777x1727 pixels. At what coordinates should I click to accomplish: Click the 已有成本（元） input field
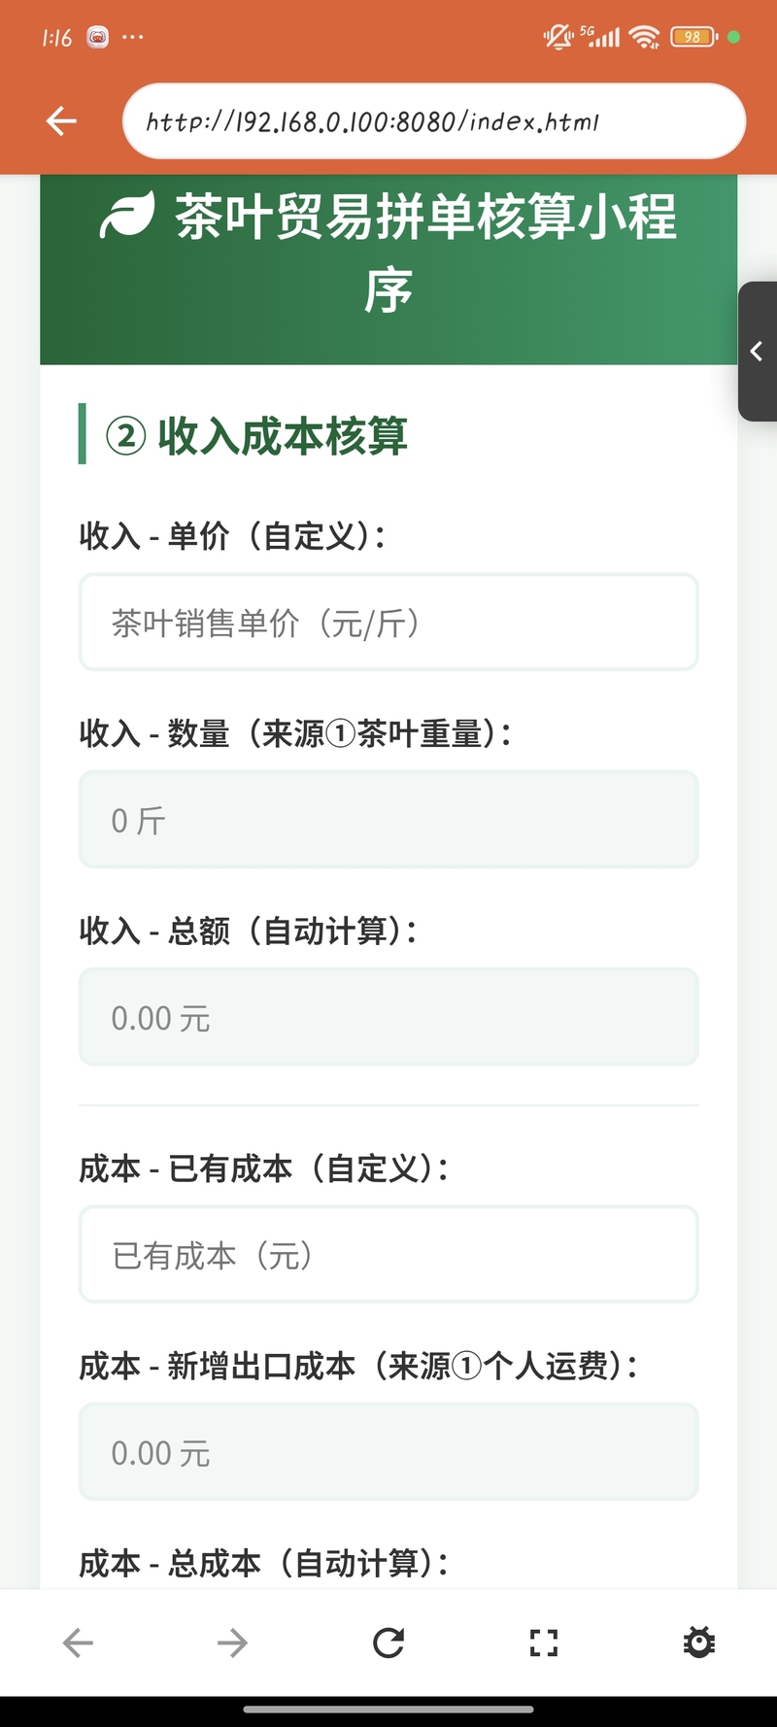pos(388,1254)
